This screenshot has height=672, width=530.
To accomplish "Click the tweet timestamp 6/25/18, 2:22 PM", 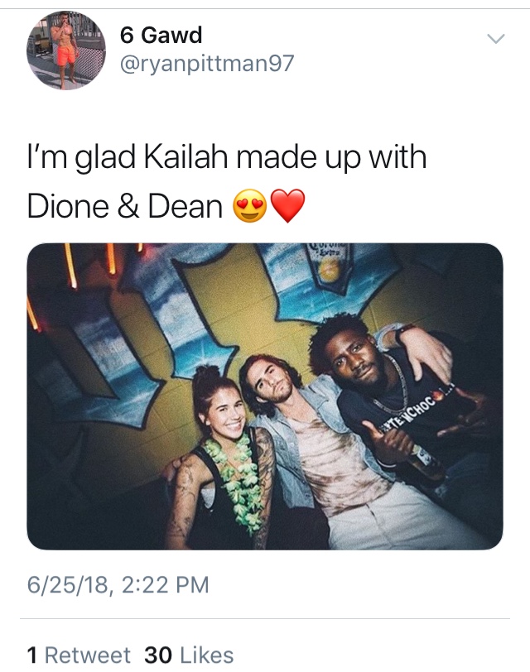I will point(118,584).
